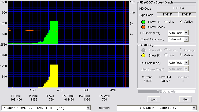The height and width of the screenshot is (112, 199).
Task: Click the Refresh button
Action: (x=104, y=108)
